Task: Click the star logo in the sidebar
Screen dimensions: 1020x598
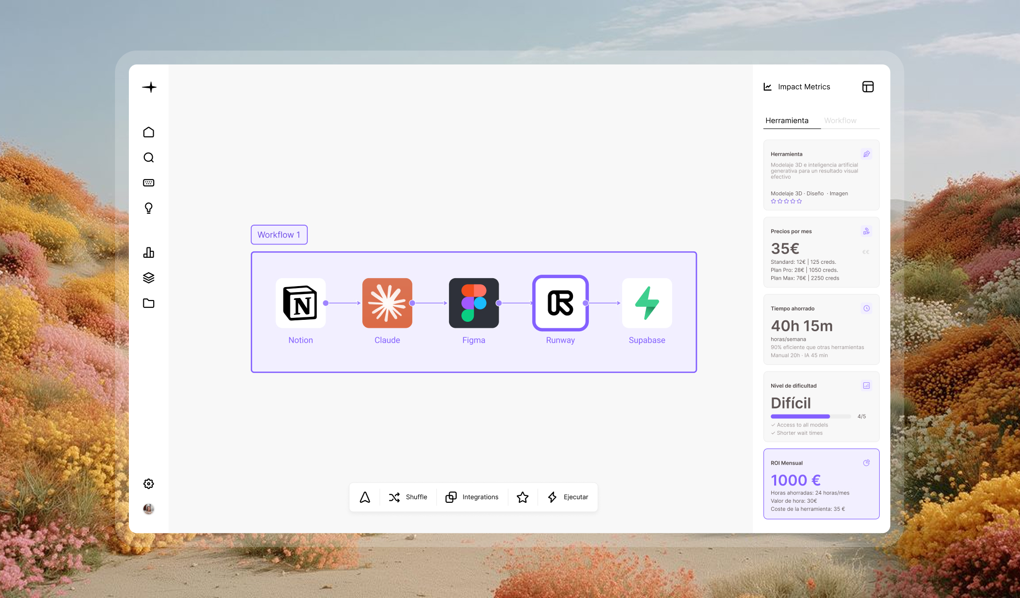Action: coord(149,87)
